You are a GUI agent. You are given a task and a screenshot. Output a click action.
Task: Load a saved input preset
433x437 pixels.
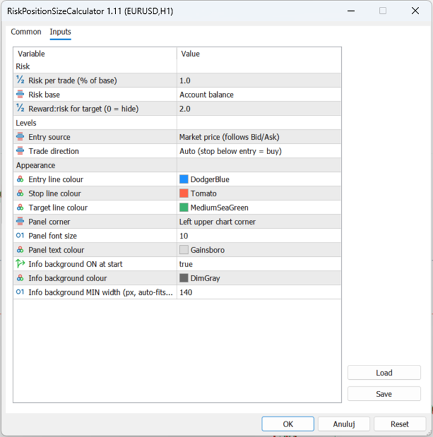pyautogui.click(x=384, y=372)
